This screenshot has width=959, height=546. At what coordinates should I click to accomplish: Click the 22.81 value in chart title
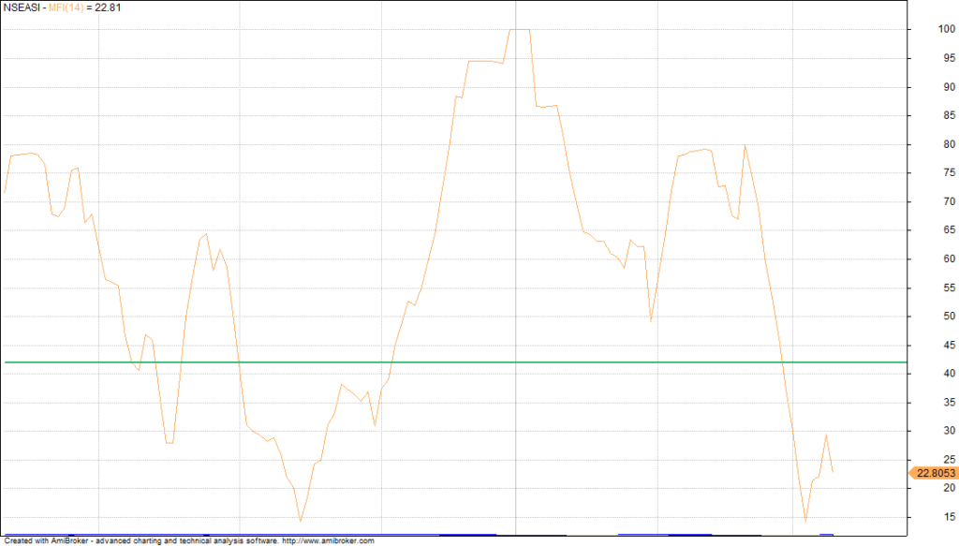coord(109,7)
